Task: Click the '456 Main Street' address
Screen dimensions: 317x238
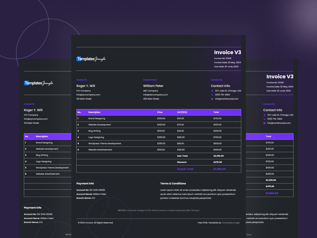Action: [151, 99]
